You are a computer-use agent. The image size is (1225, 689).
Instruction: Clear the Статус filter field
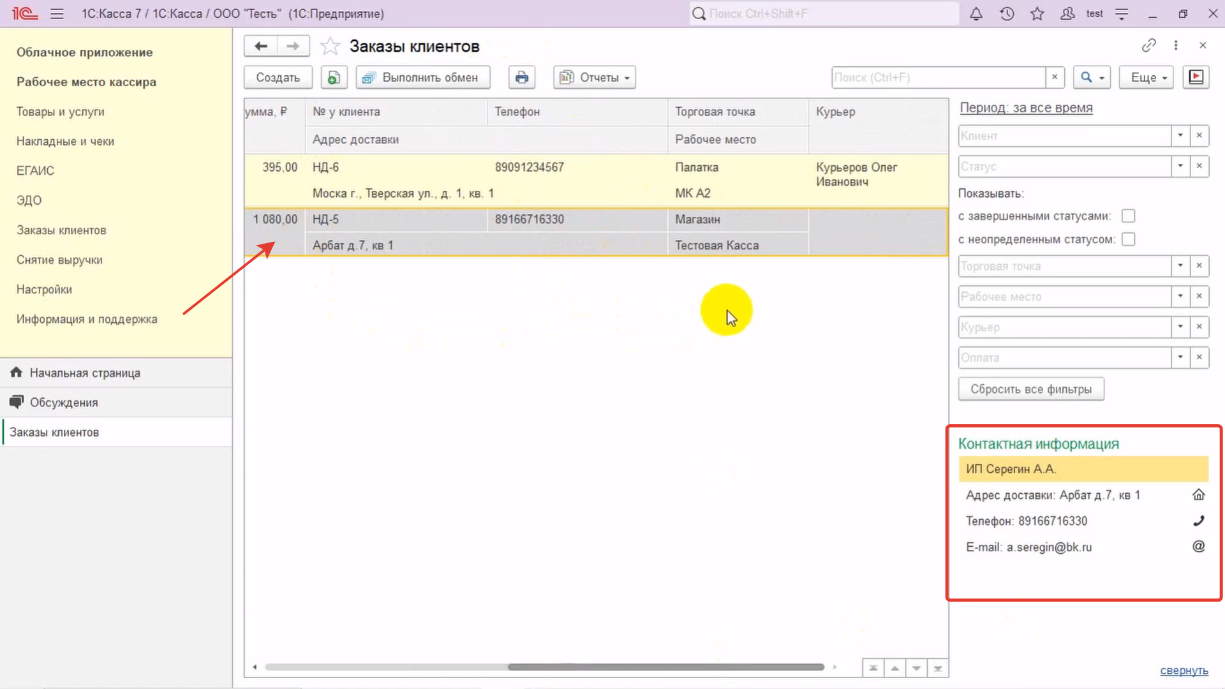[x=1199, y=167]
